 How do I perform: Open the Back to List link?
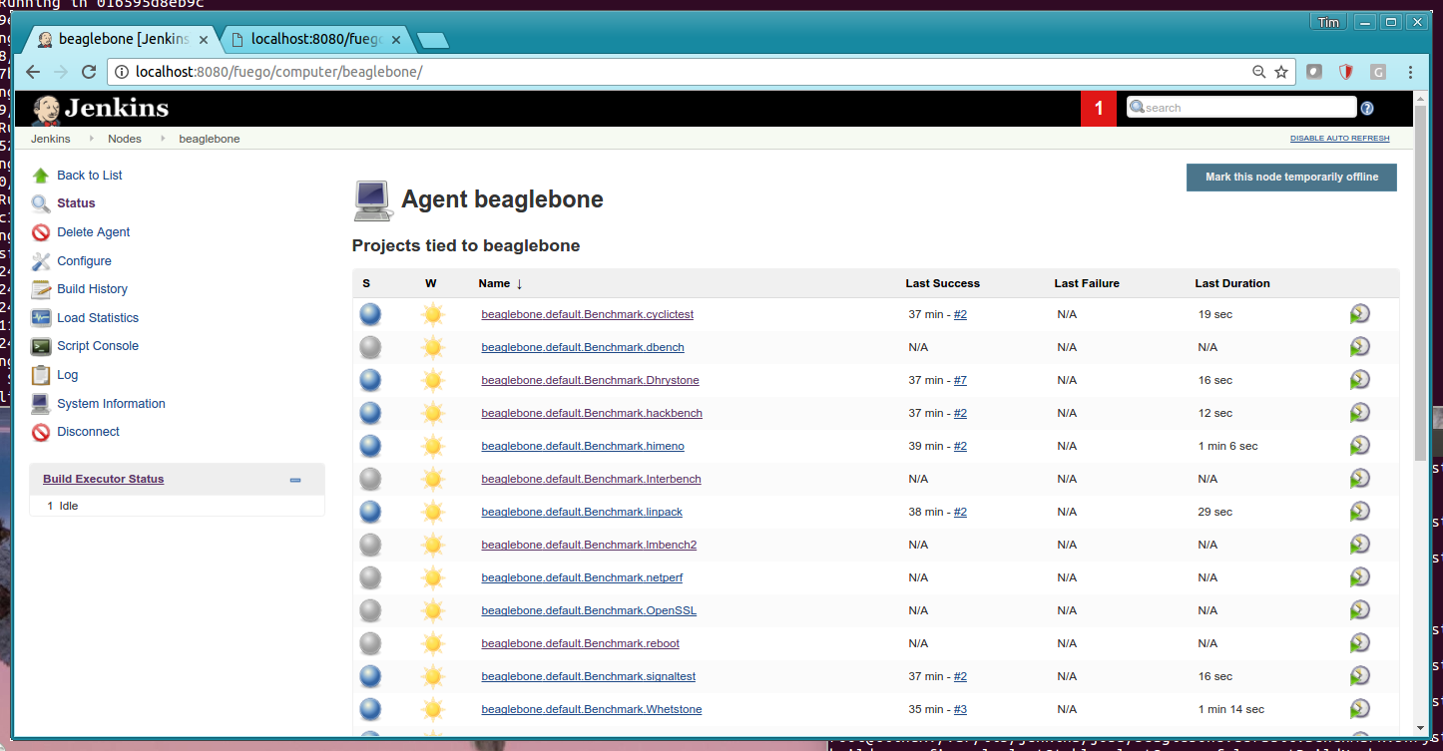pos(90,176)
